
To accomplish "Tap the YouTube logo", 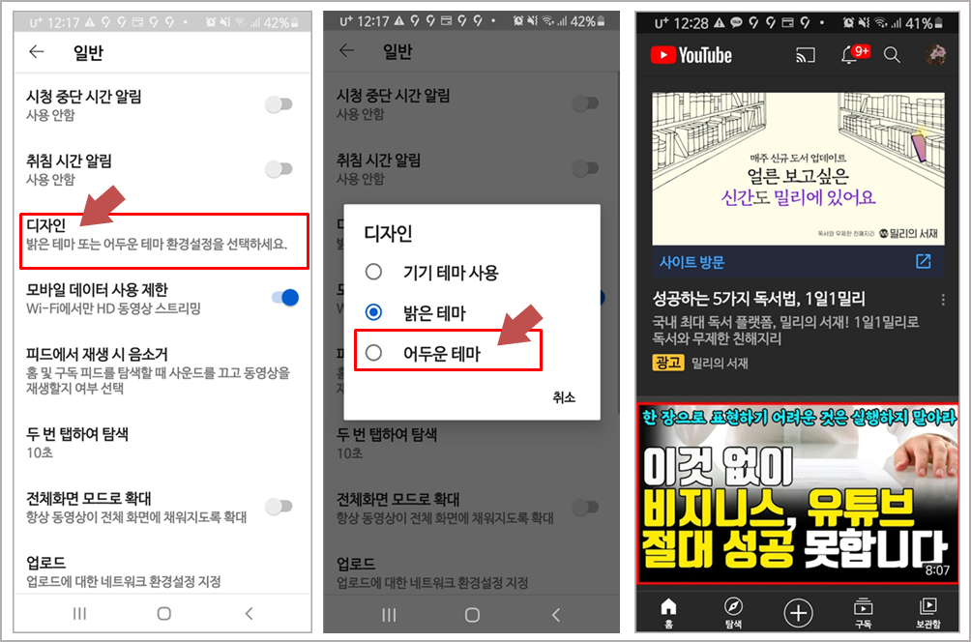I will point(691,55).
